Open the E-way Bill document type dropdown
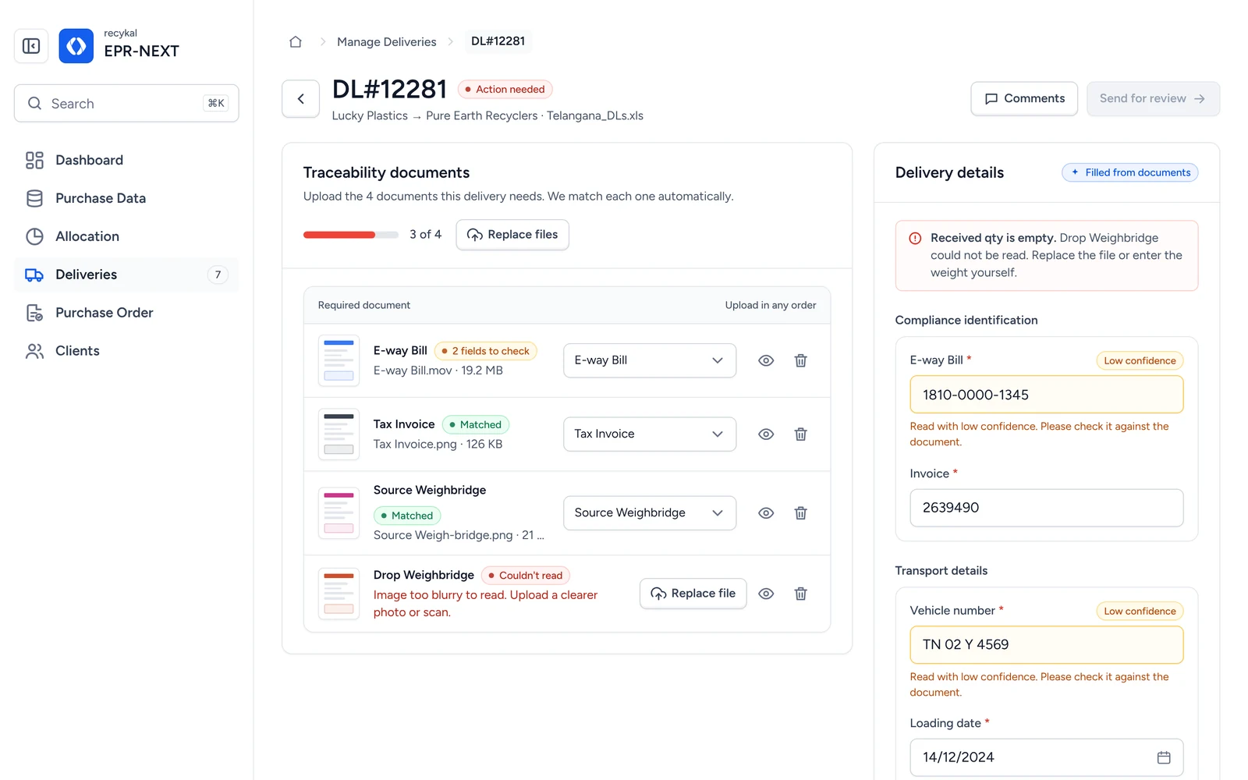This screenshot has height=780, width=1248. coord(650,360)
